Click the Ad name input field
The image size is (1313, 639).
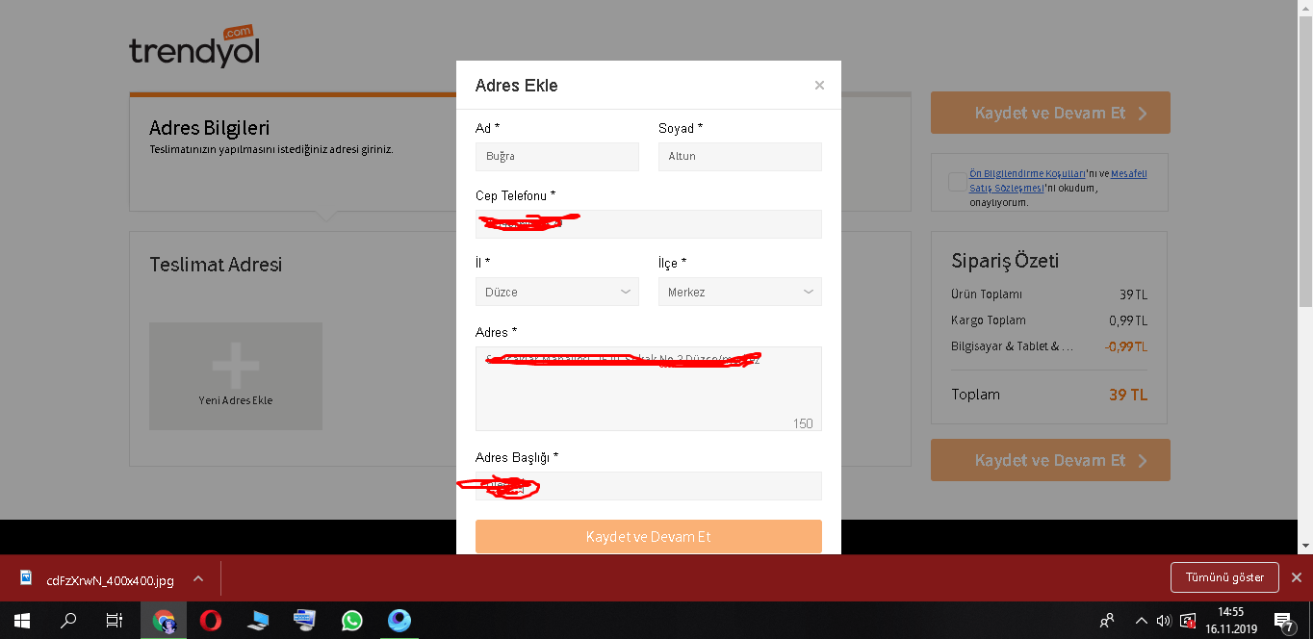557,157
